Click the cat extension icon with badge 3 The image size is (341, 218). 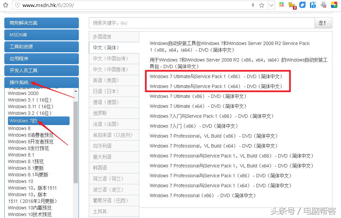coord(291,5)
